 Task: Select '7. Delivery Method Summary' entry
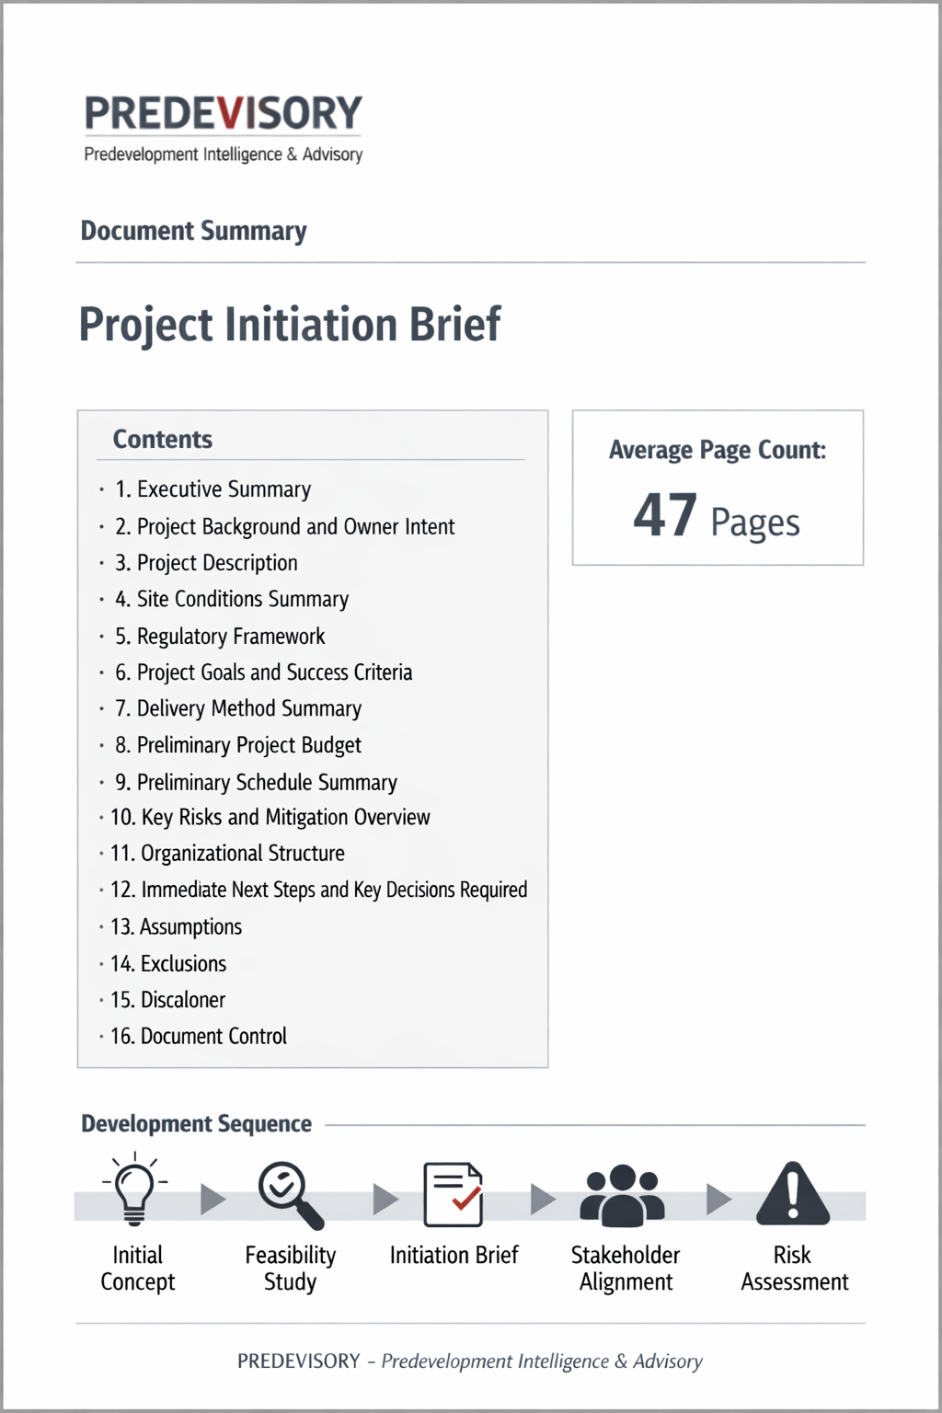point(238,708)
